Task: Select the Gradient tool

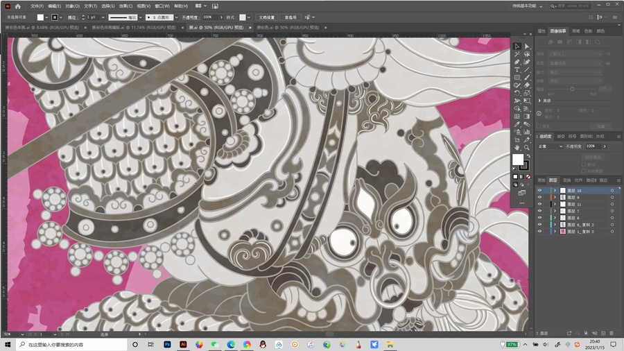Action: 527,117
